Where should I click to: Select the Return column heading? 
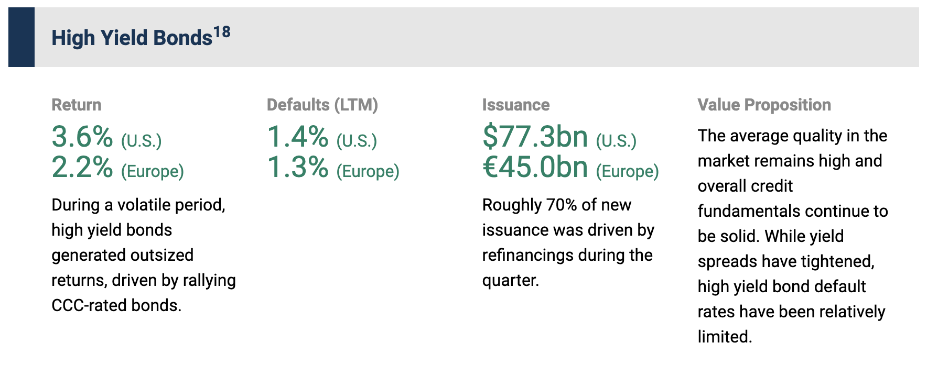click(x=76, y=105)
